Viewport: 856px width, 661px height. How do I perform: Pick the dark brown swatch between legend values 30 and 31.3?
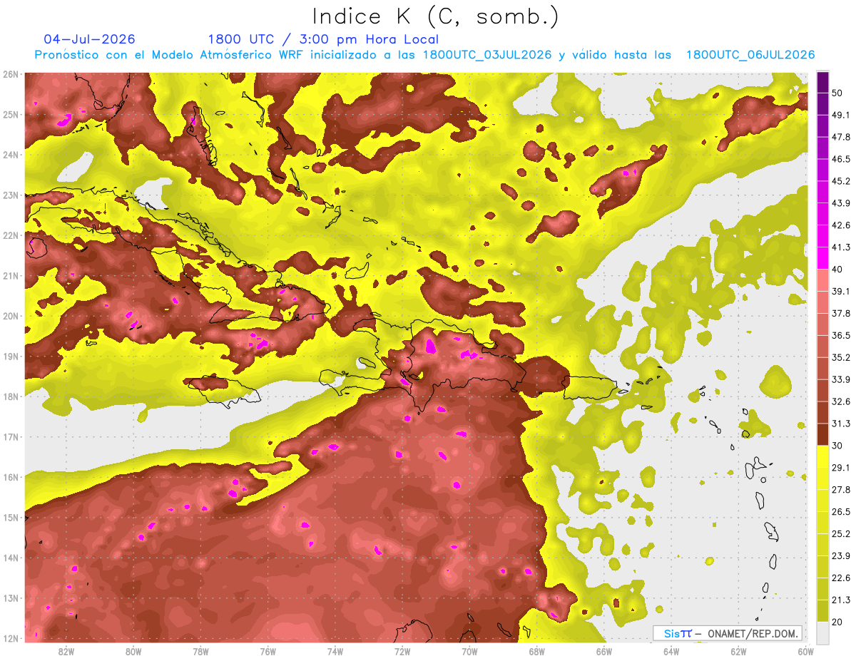coord(823,434)
